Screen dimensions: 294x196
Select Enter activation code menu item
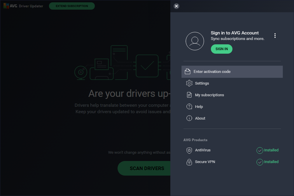pyautogui.click(x=232, y=72)
